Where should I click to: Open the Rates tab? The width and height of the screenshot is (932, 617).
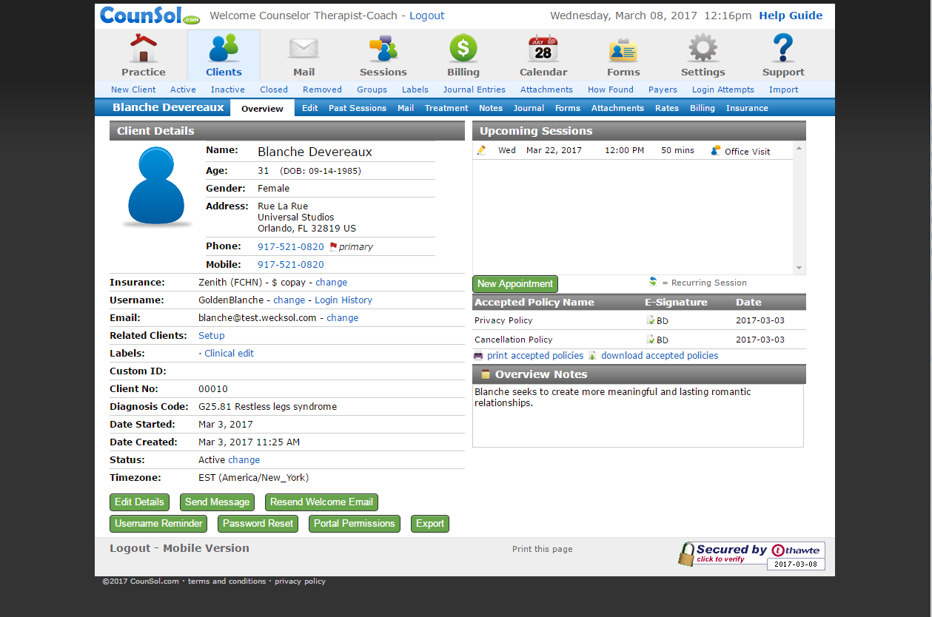pos(667,108)
